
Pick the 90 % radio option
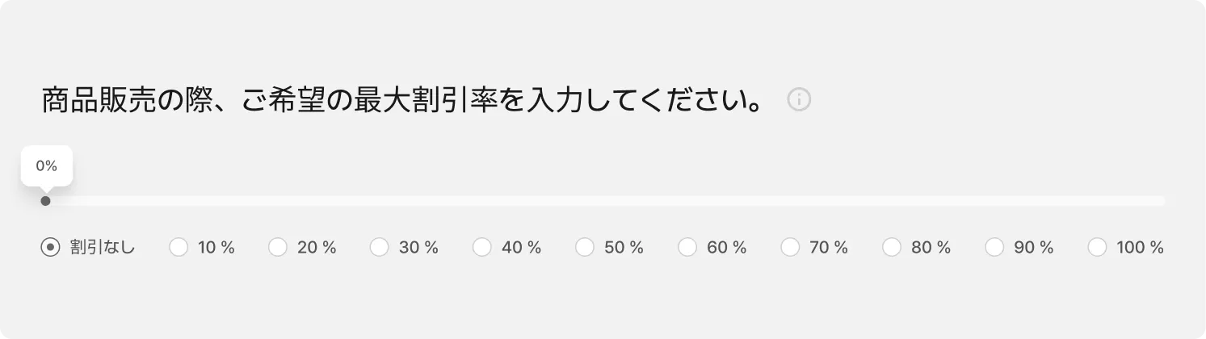pos(994,248)
